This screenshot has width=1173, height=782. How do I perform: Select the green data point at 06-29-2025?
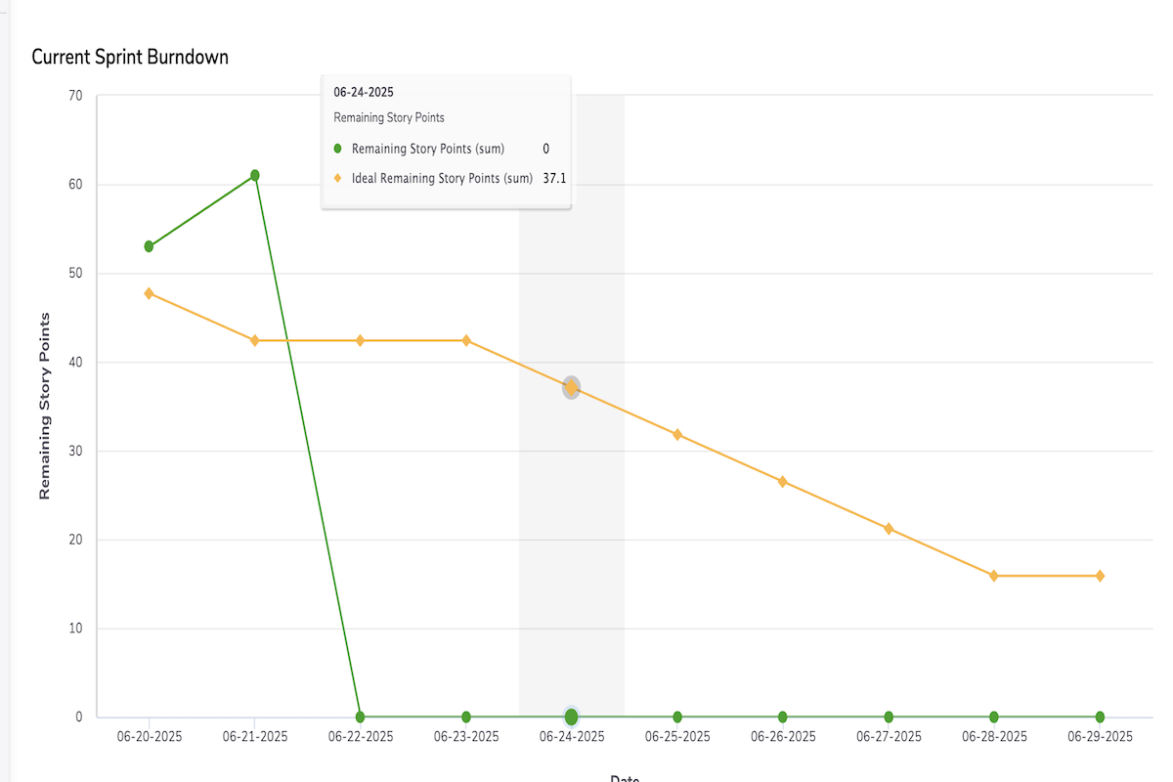[1100, 717]
